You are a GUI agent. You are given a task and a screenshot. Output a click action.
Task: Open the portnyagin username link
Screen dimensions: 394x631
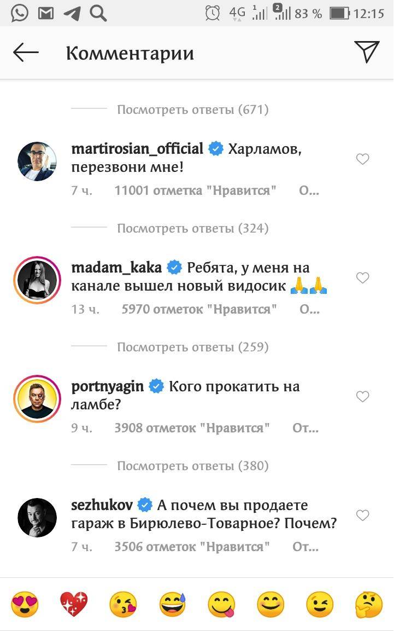click(108, 386)
